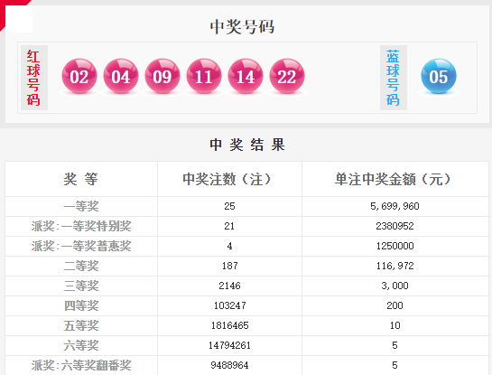Click the 红球号码 label
Screen dimensions: 492x375
pos(33,78)
